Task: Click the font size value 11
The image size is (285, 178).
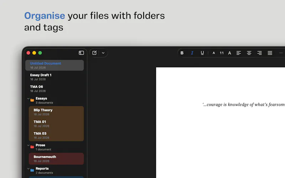Action: pos(222,53)
